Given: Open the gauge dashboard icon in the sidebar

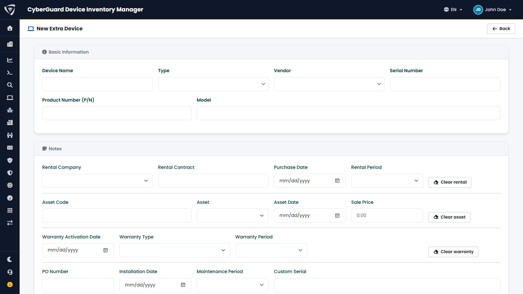Looking at the screenshot, I should point(10,198).
